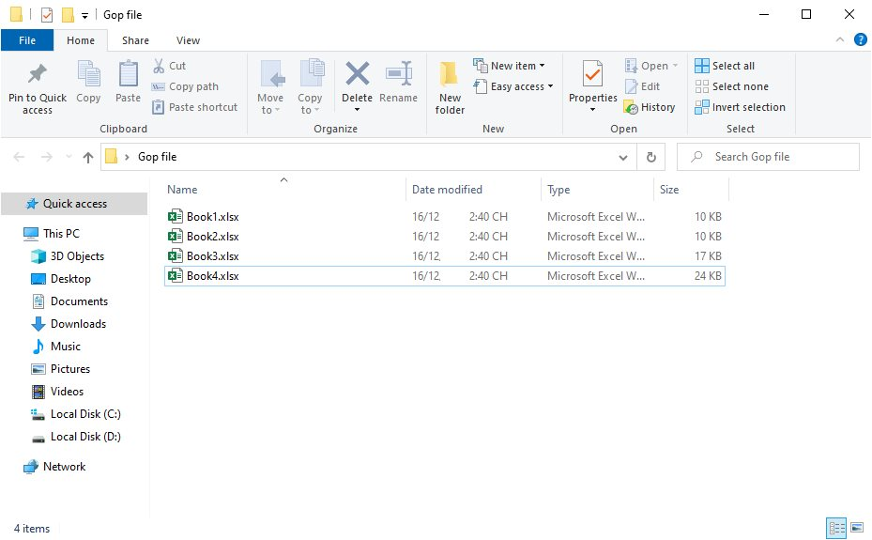Open the File tab
This screenshot has height=540, width=872.
(26, 40)
